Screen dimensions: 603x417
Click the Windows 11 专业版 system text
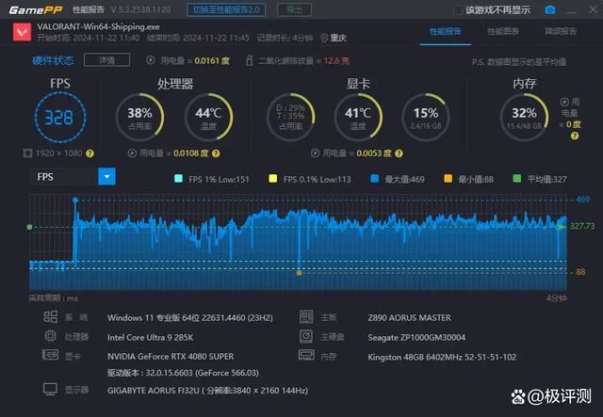[190, 318]
